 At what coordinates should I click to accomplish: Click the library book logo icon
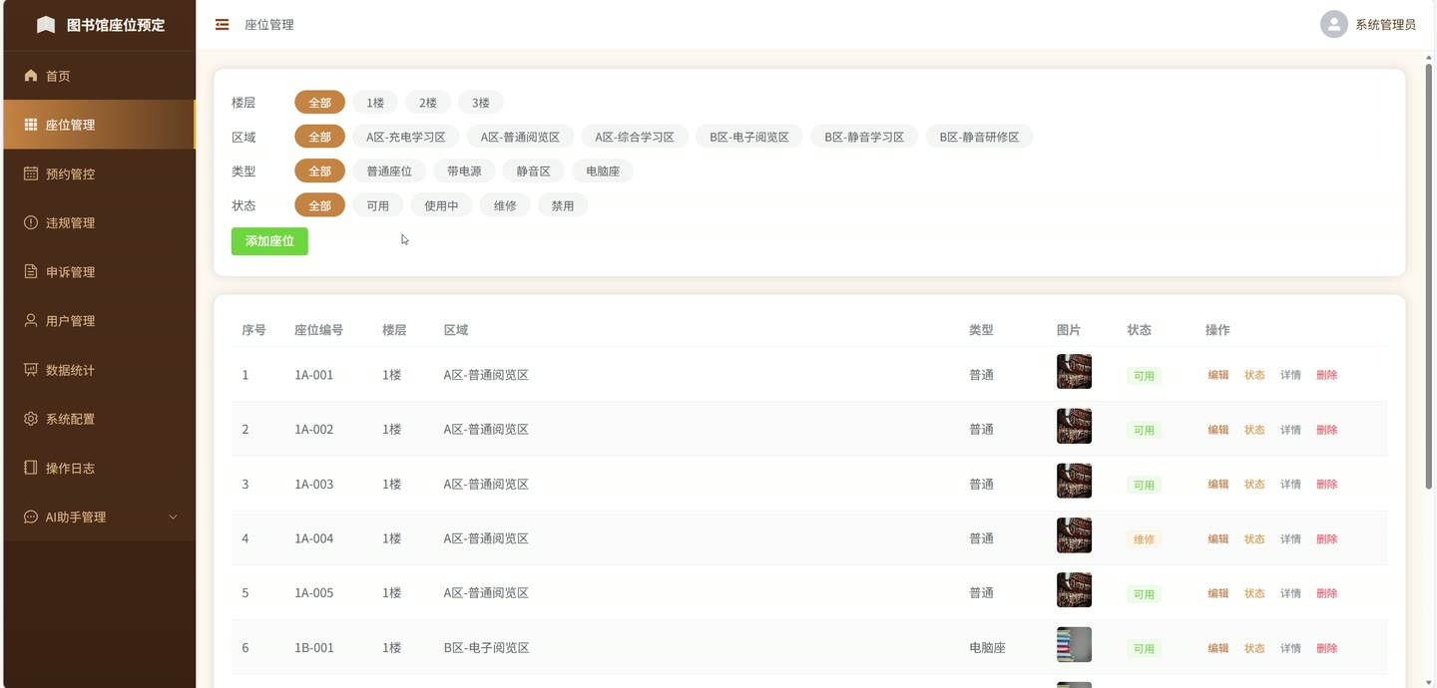point(46,25)
